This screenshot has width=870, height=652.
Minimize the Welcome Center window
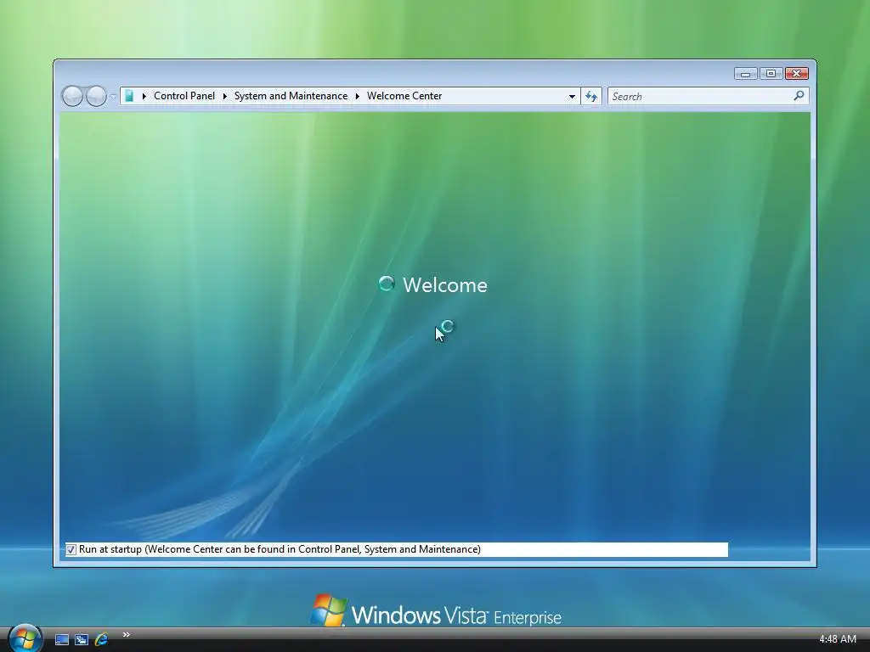click(746, 74)
